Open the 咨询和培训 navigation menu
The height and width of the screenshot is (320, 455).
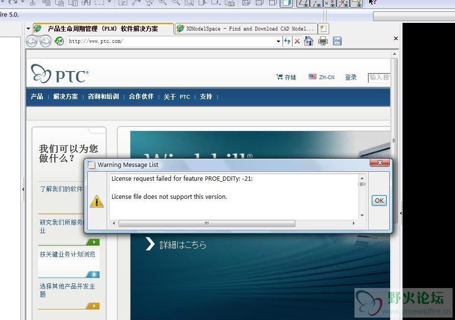[x=103, y=96]
